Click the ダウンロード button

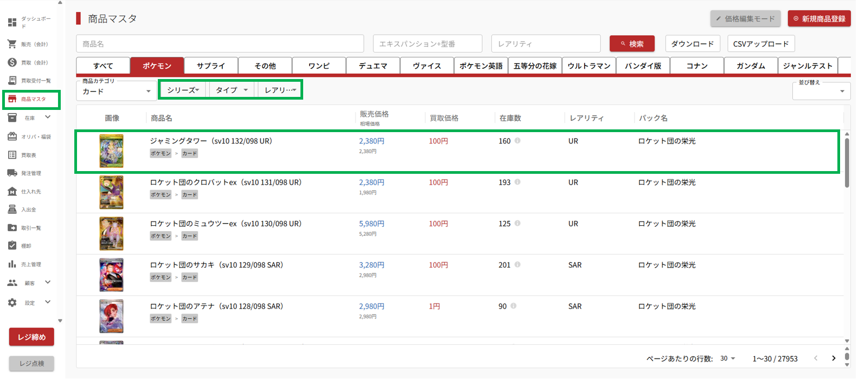693,43
